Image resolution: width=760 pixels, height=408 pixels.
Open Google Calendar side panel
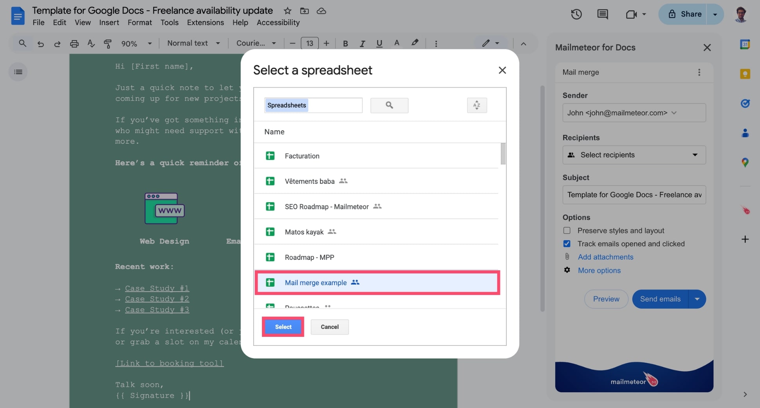[745, 44]
